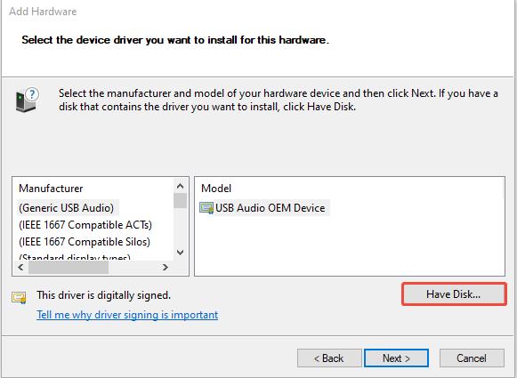This screenshot has width=517, height=378.
Task: Select the partially visible (Standard display types) entry
Action: 75,257
